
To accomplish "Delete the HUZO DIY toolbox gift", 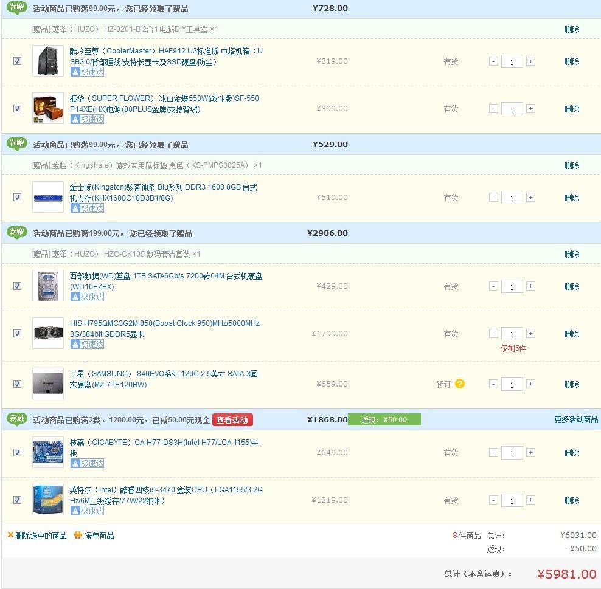I will pyautogui.click(x=572, y=30).
